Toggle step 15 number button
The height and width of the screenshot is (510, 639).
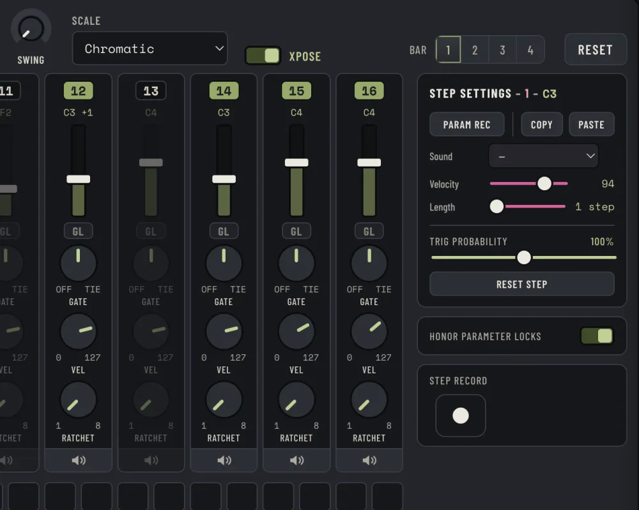(x=296, y=91)
